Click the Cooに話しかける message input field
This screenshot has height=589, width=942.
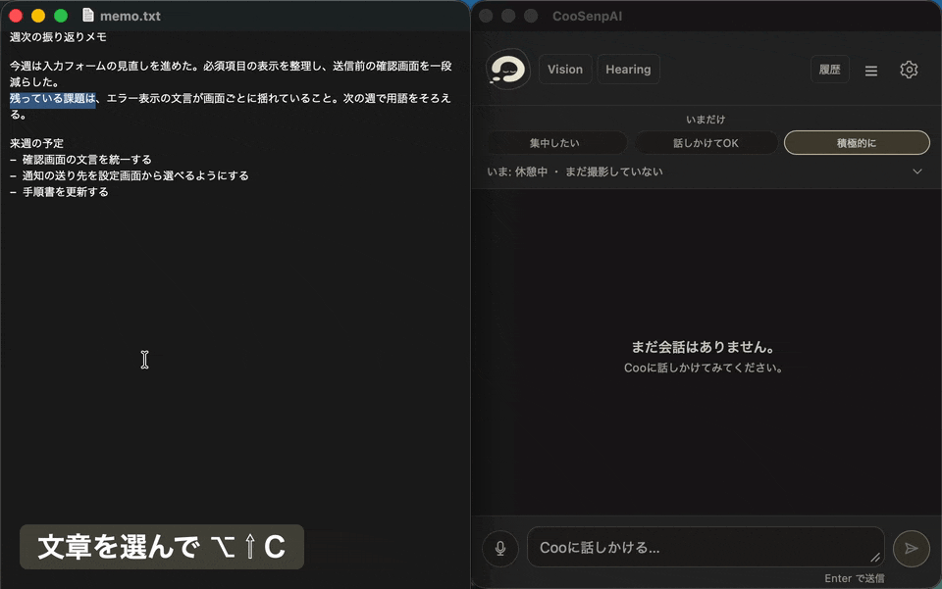(706, 547)
